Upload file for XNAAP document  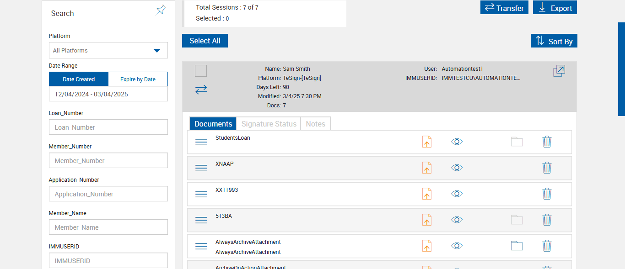tap(426, 168)
